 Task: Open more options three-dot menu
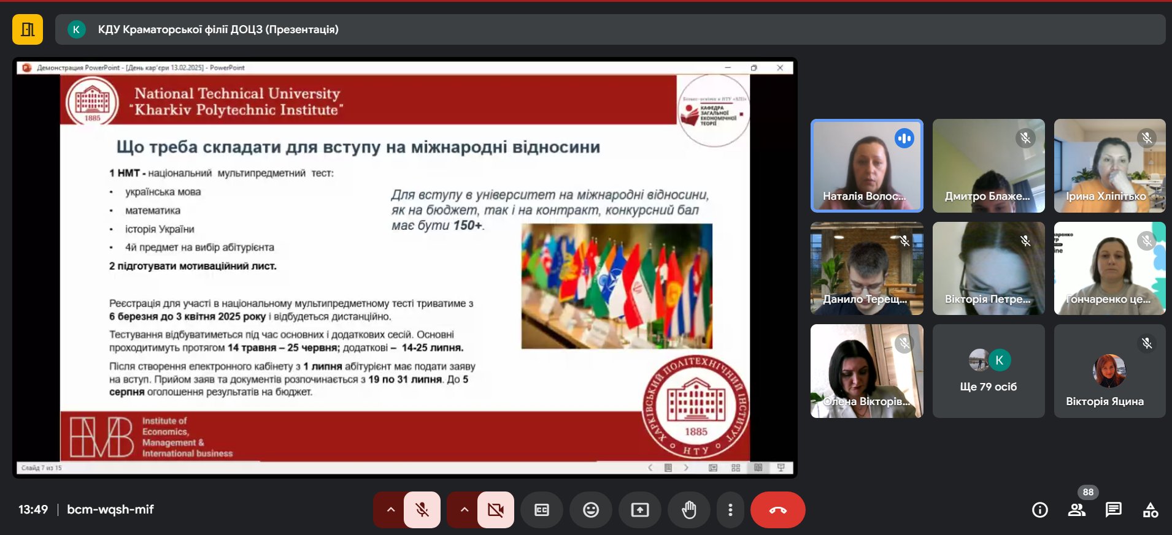730,510
